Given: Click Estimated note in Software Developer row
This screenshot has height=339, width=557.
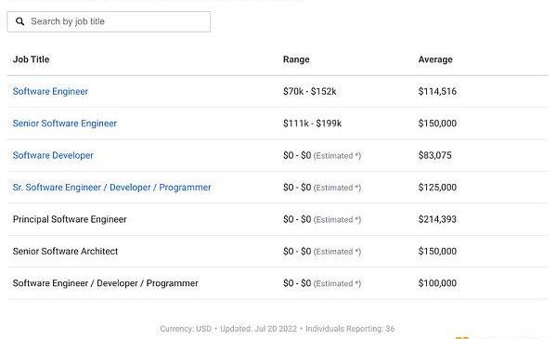Looking at the screenshot, I should pyautogui.click(x=337, y=156).
